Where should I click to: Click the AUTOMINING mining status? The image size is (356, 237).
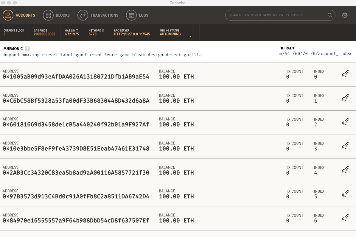click(x=170, y=34)
